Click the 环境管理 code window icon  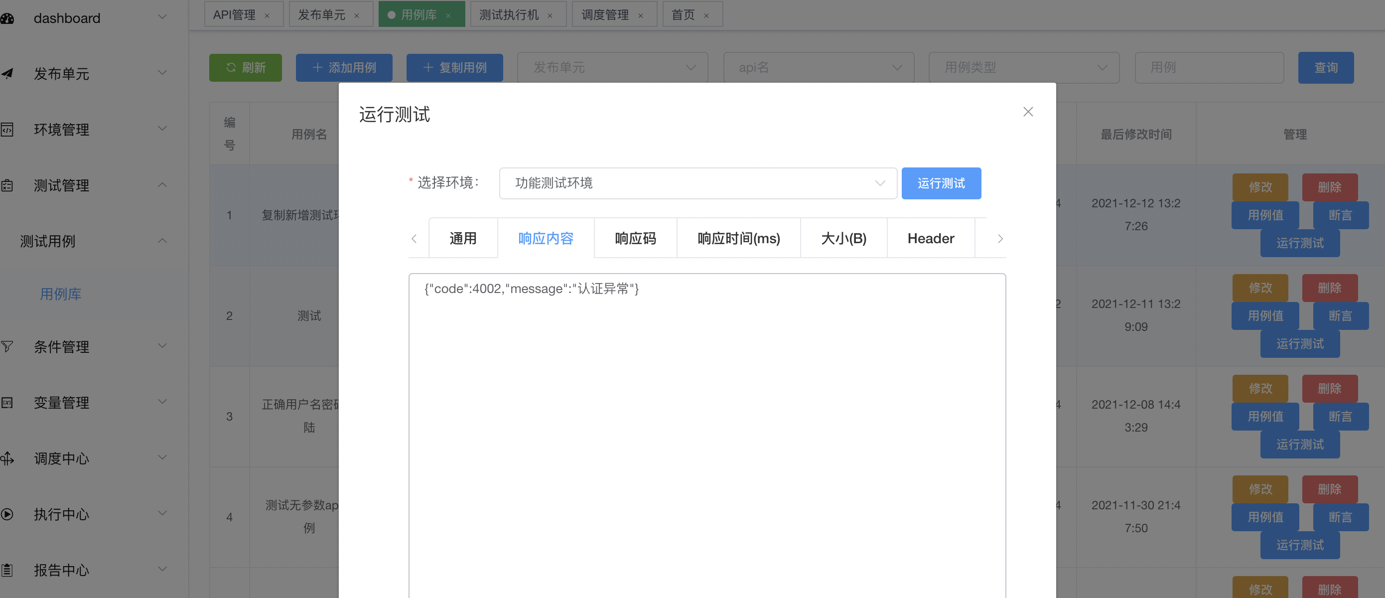(x=7, y=130)
